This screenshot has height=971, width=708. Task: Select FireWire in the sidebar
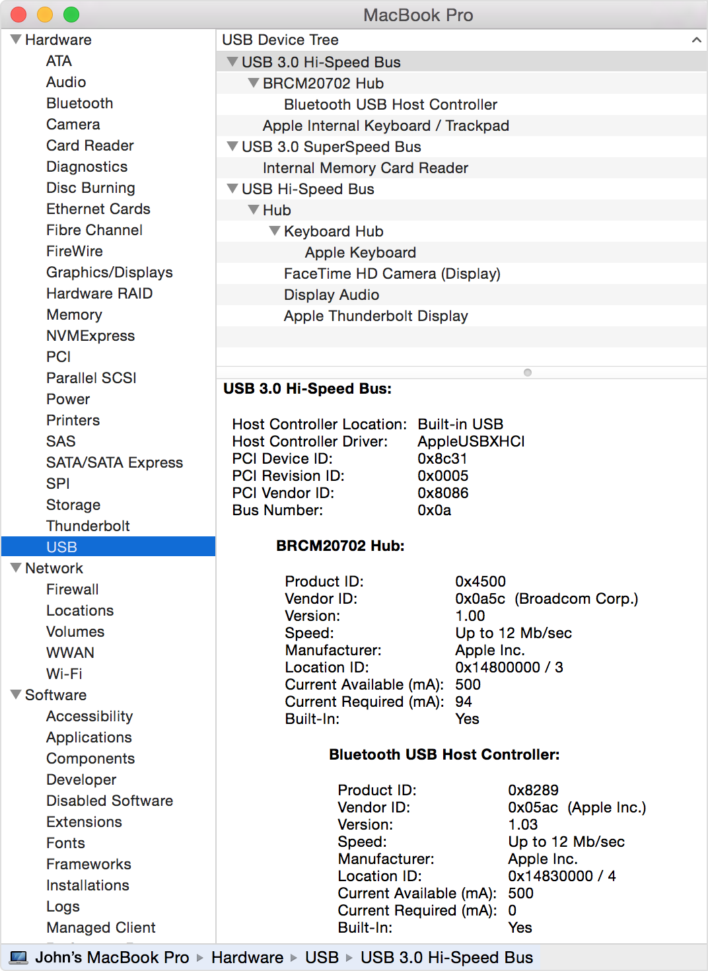(75, 252)
